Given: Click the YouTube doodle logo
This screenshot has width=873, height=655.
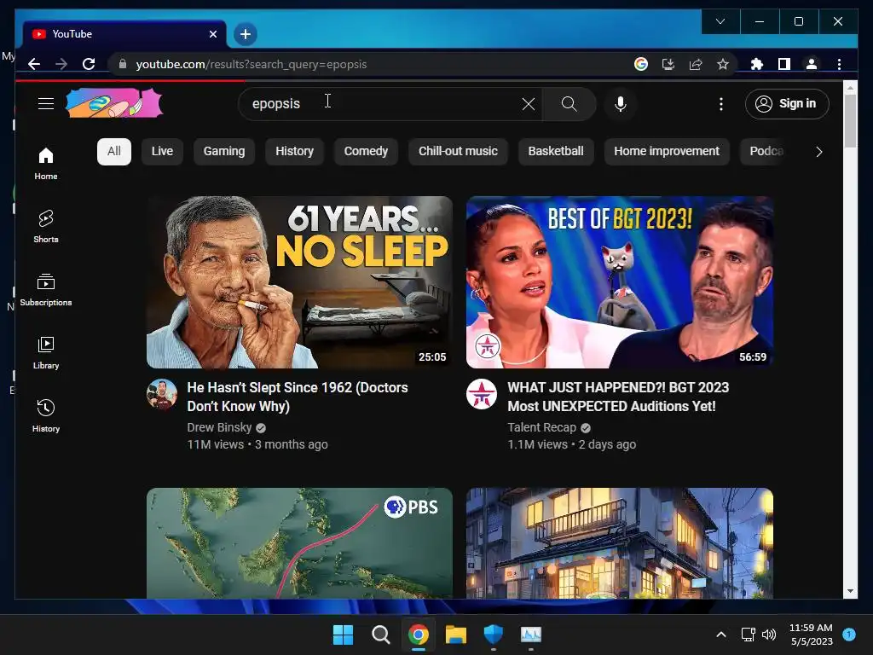Looking at the screenshot, I should (114, 103).
